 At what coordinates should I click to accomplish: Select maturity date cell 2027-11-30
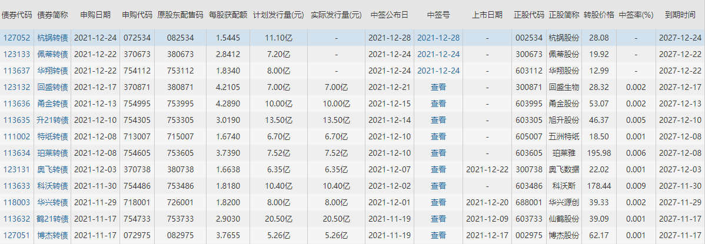(x=680, y=186)
